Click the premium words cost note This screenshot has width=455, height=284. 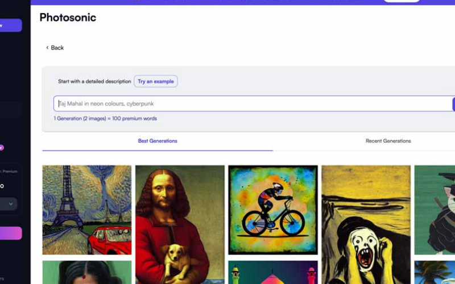coord(105,119)
